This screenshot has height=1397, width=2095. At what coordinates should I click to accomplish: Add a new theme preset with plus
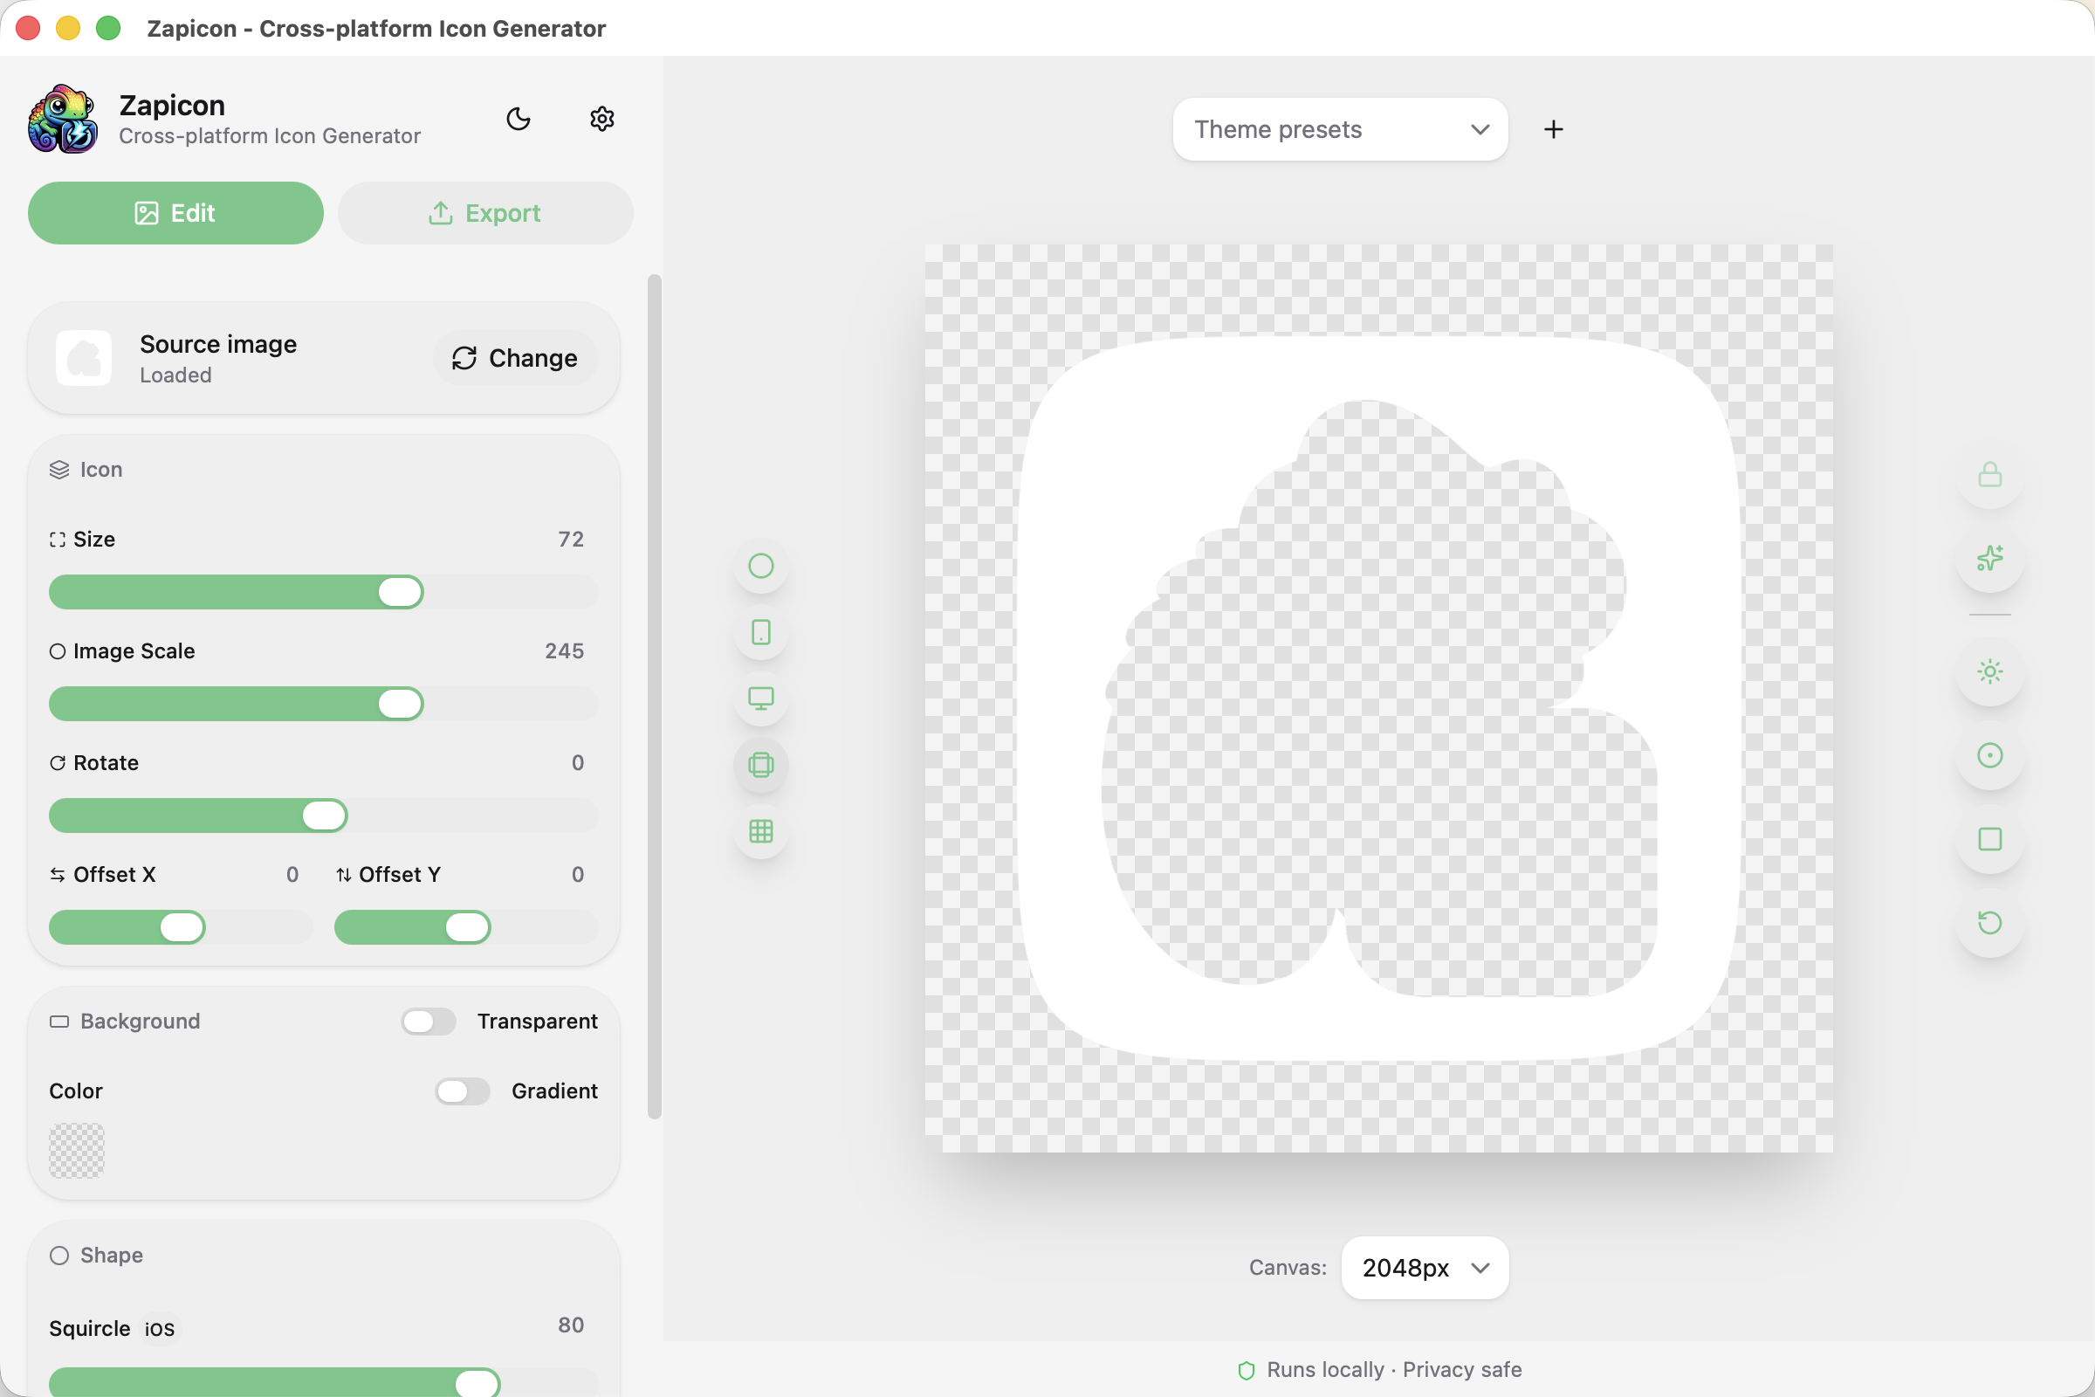coord(1553,129)
